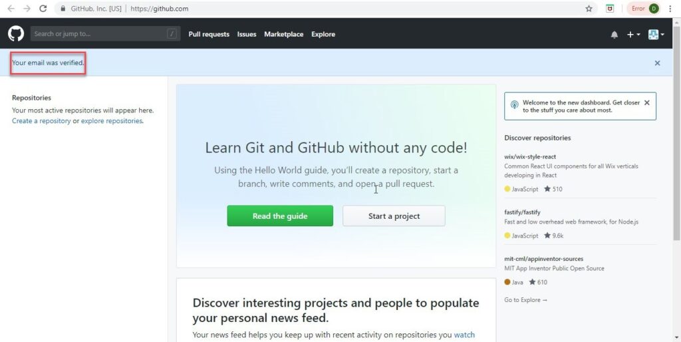Open the Explore menu item
The image size is (681, 342).
(323, 35)
